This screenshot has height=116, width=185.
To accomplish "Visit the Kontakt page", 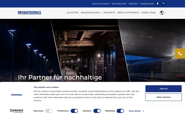I will pos(133,4).
